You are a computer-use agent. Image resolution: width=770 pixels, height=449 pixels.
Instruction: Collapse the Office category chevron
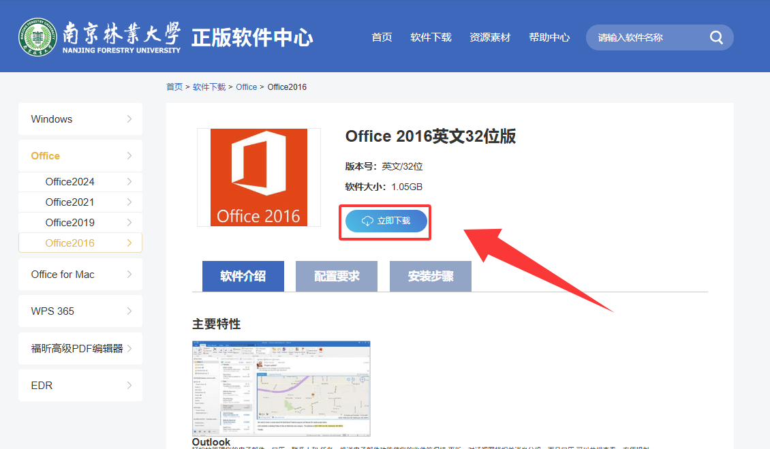(x=129, y=156)
